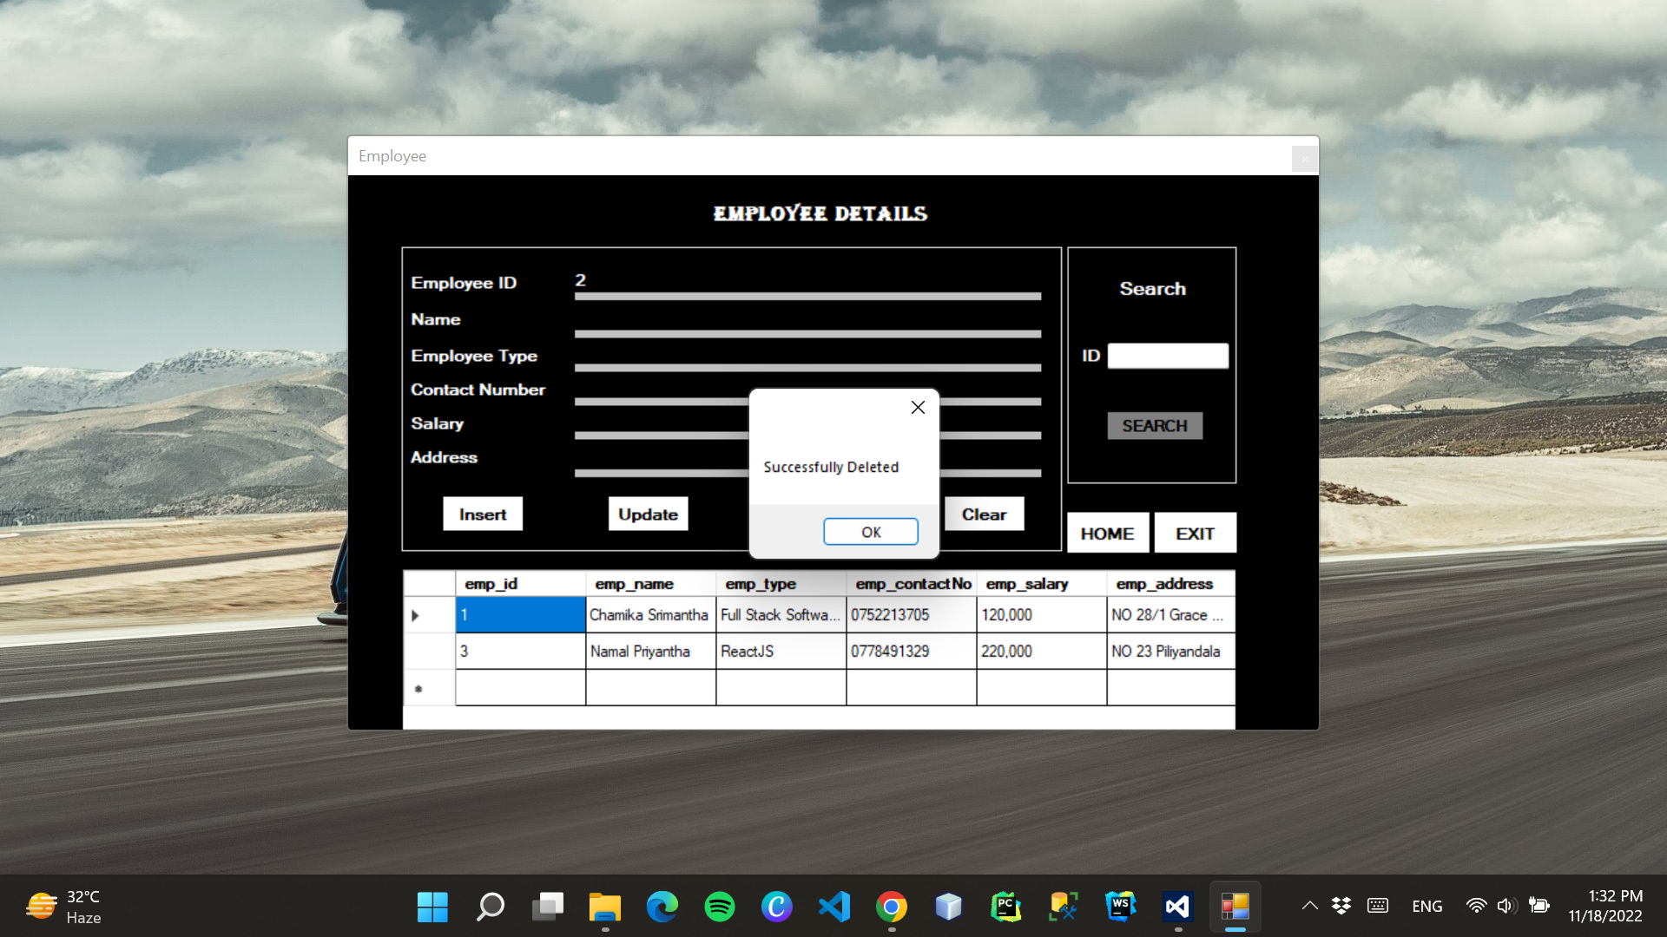Open the Wi-Fi status icon in the tray

pyautogui.click(x=1477, y=905)
